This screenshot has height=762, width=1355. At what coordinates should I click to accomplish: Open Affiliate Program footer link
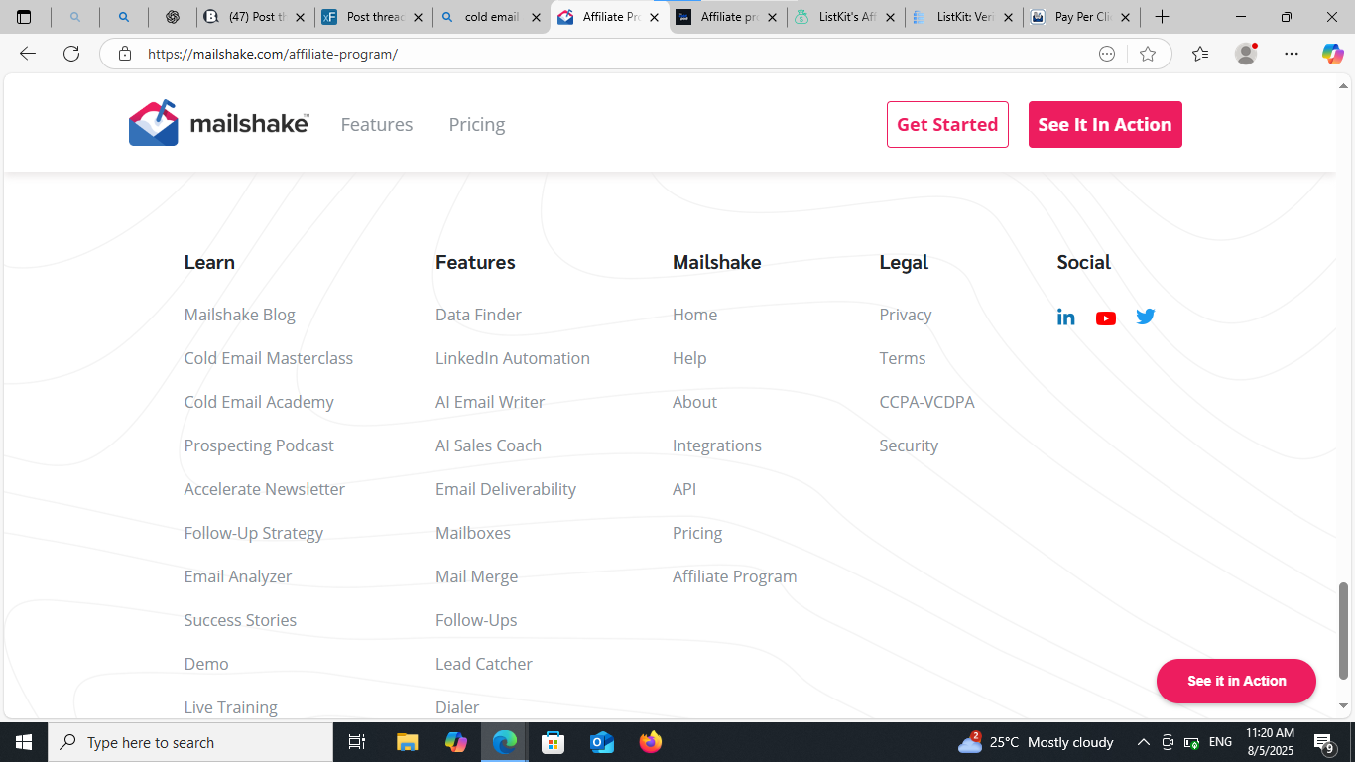[x=735, y=576]
